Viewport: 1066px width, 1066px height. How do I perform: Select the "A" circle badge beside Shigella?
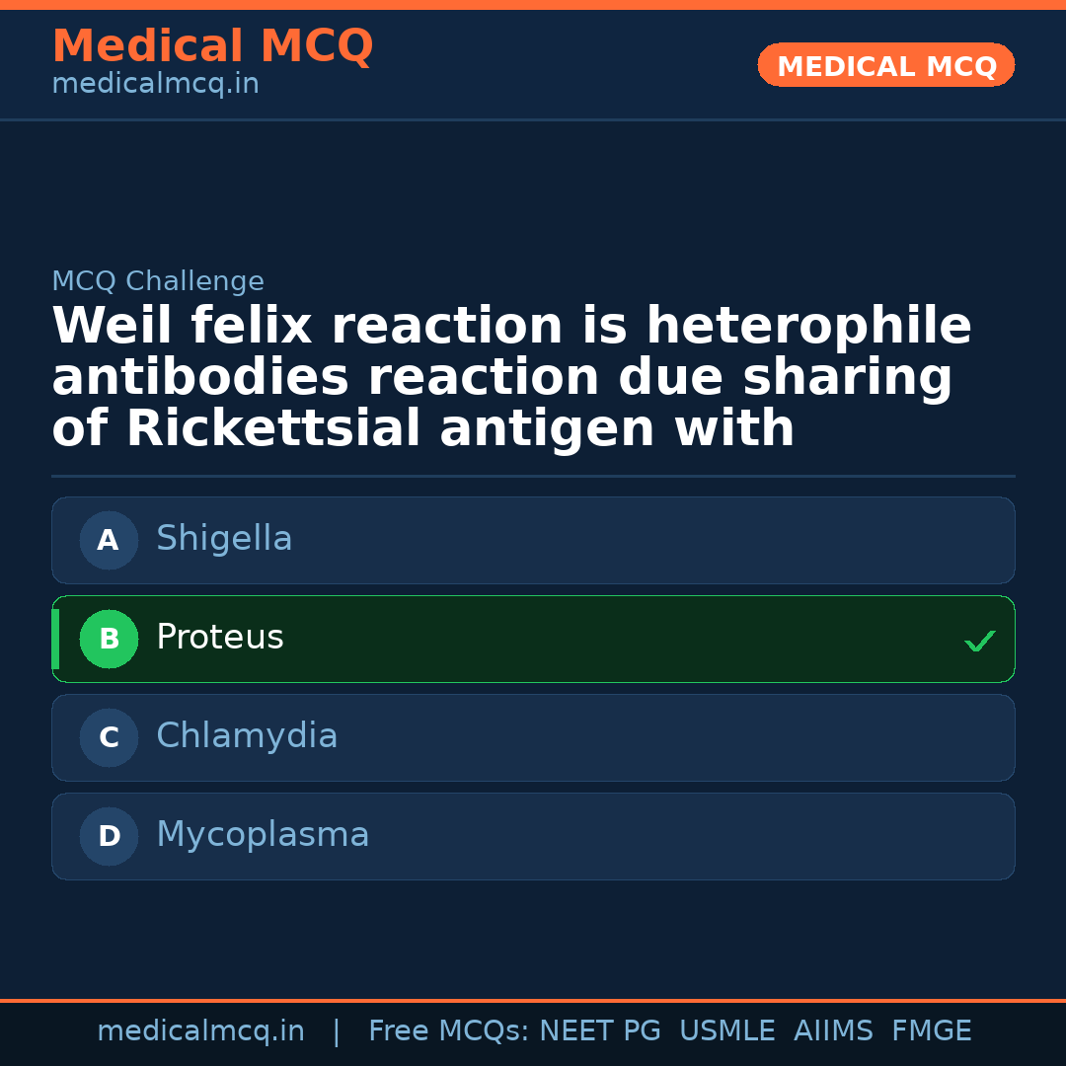pyautogui.click(x=109, y=540)
